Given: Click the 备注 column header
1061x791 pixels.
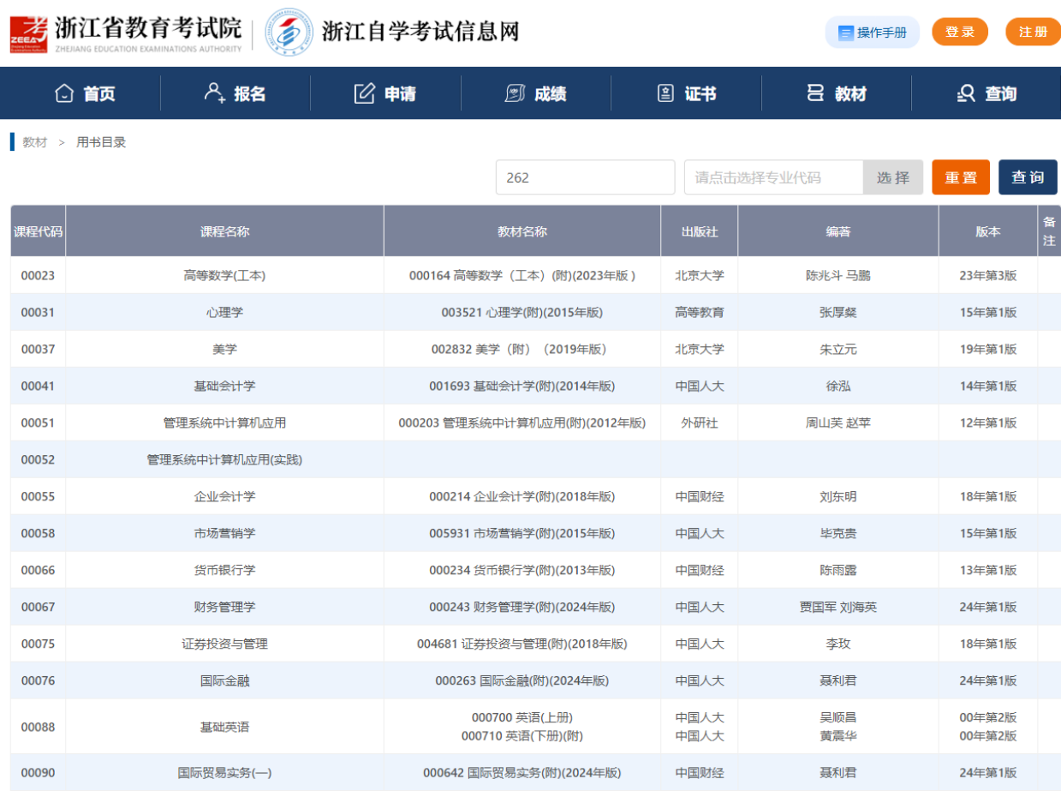Looking at the screenshot, I should (x=1049, y=231).
